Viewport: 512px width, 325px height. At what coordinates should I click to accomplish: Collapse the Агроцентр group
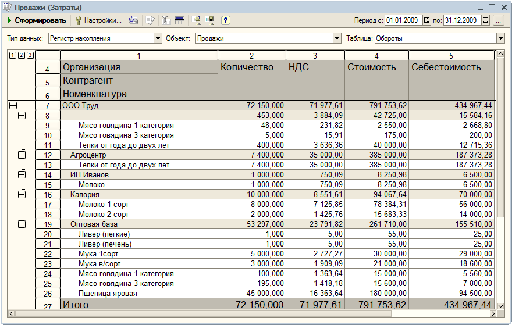(22, 155)
